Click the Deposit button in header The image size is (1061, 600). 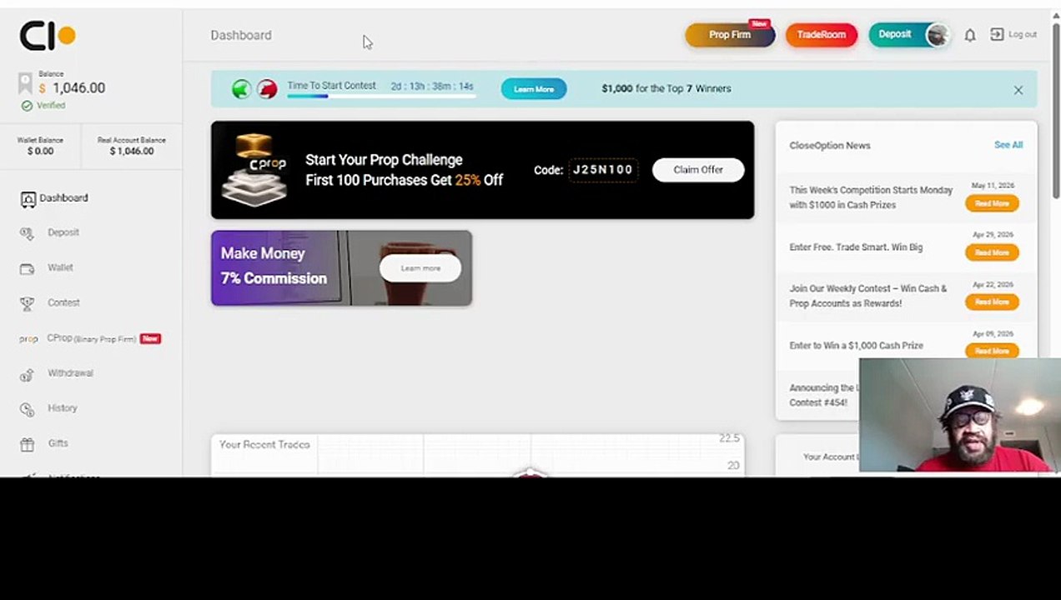[x=895, y=34]
